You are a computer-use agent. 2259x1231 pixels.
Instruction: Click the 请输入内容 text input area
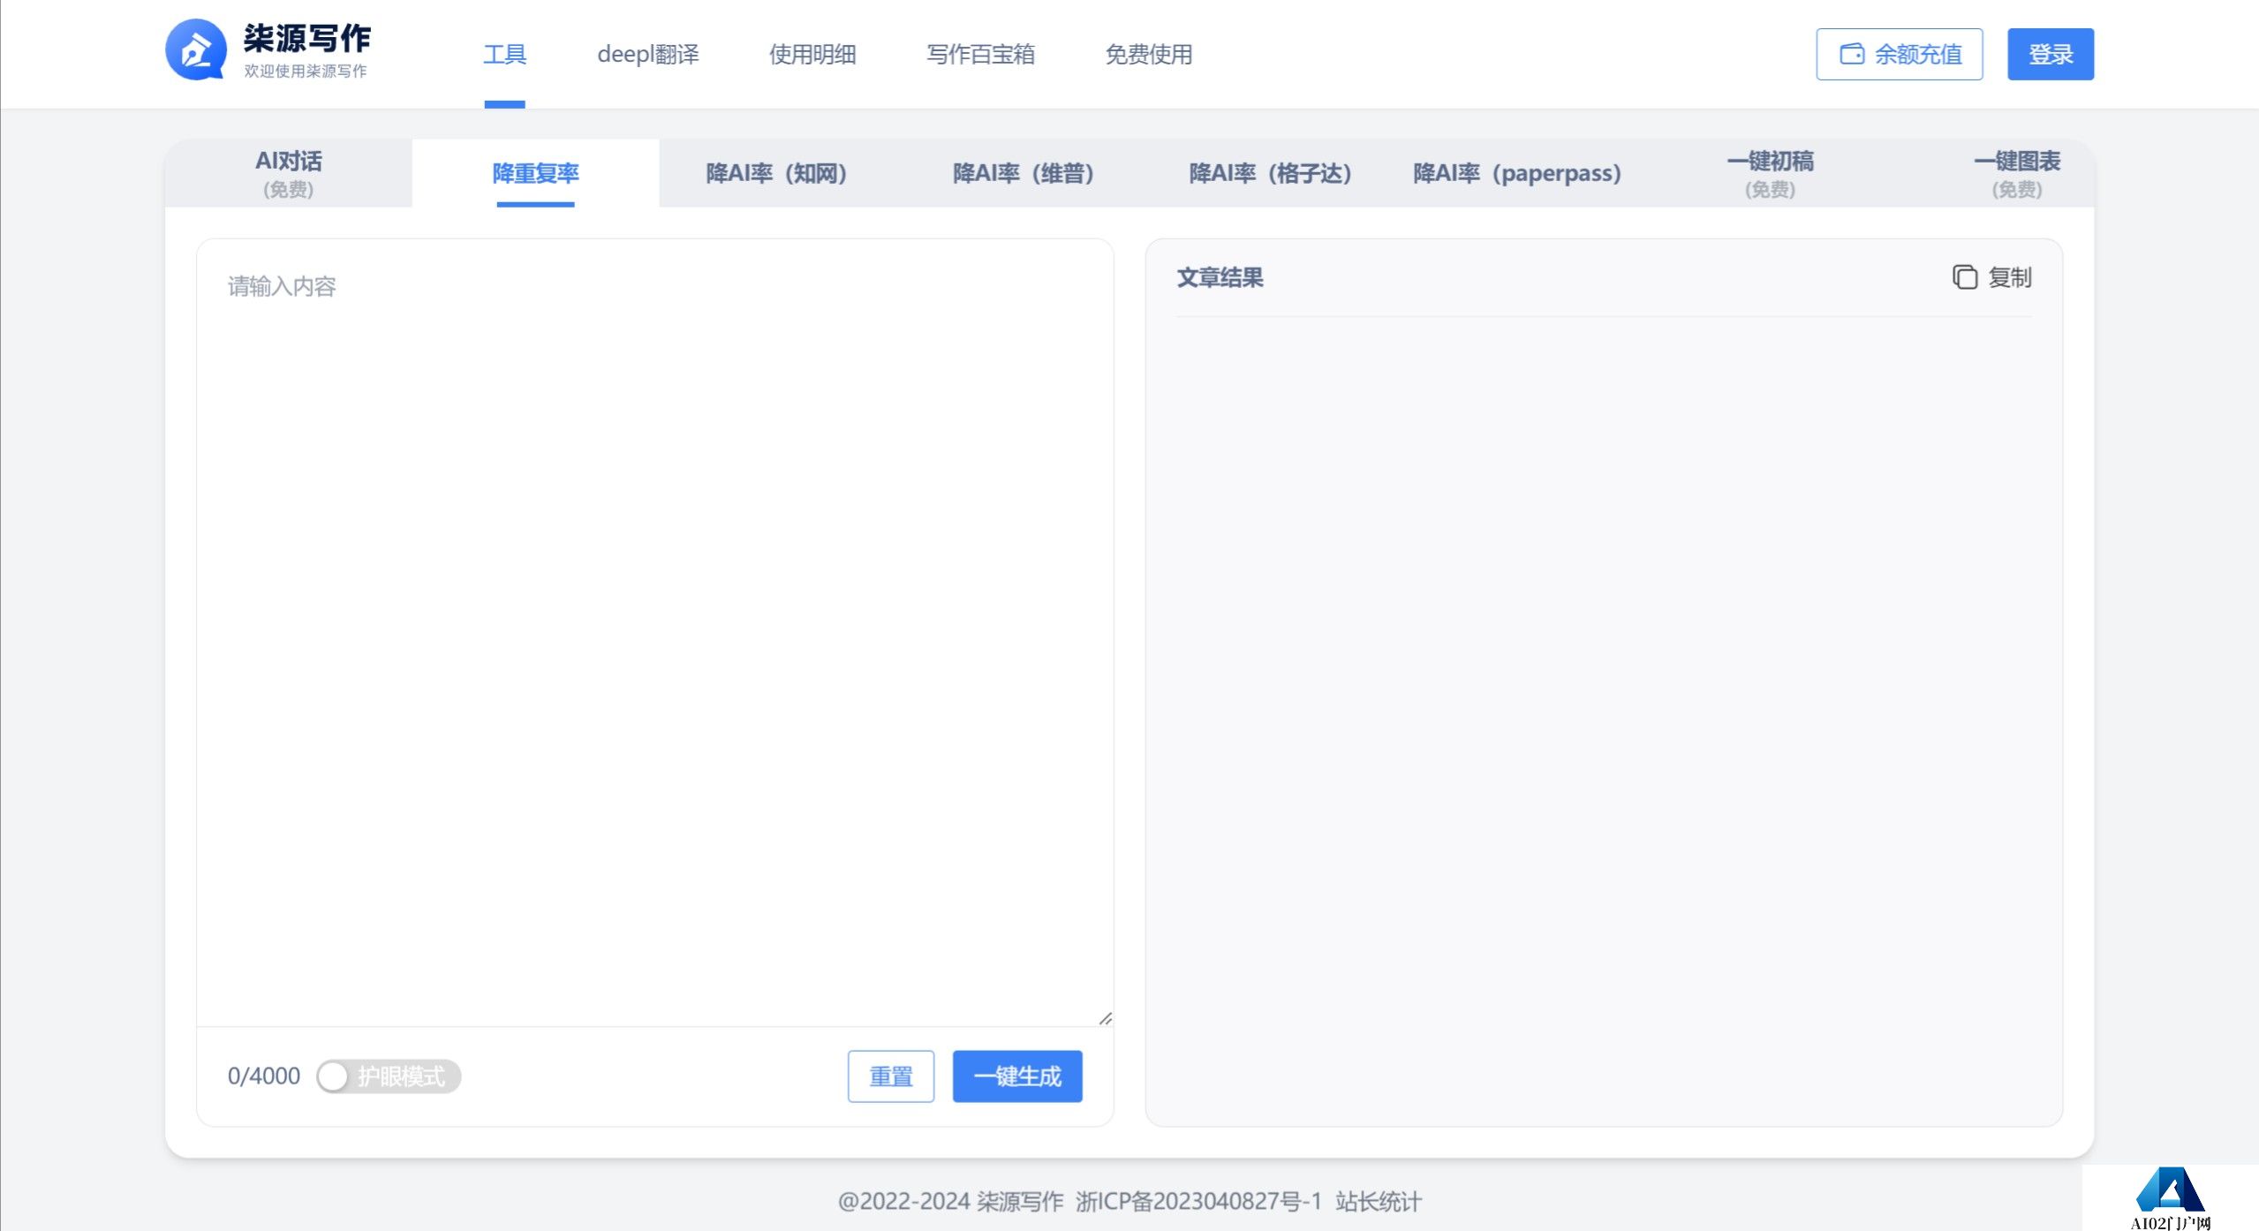pyautogui.click(x=654, y=632)
